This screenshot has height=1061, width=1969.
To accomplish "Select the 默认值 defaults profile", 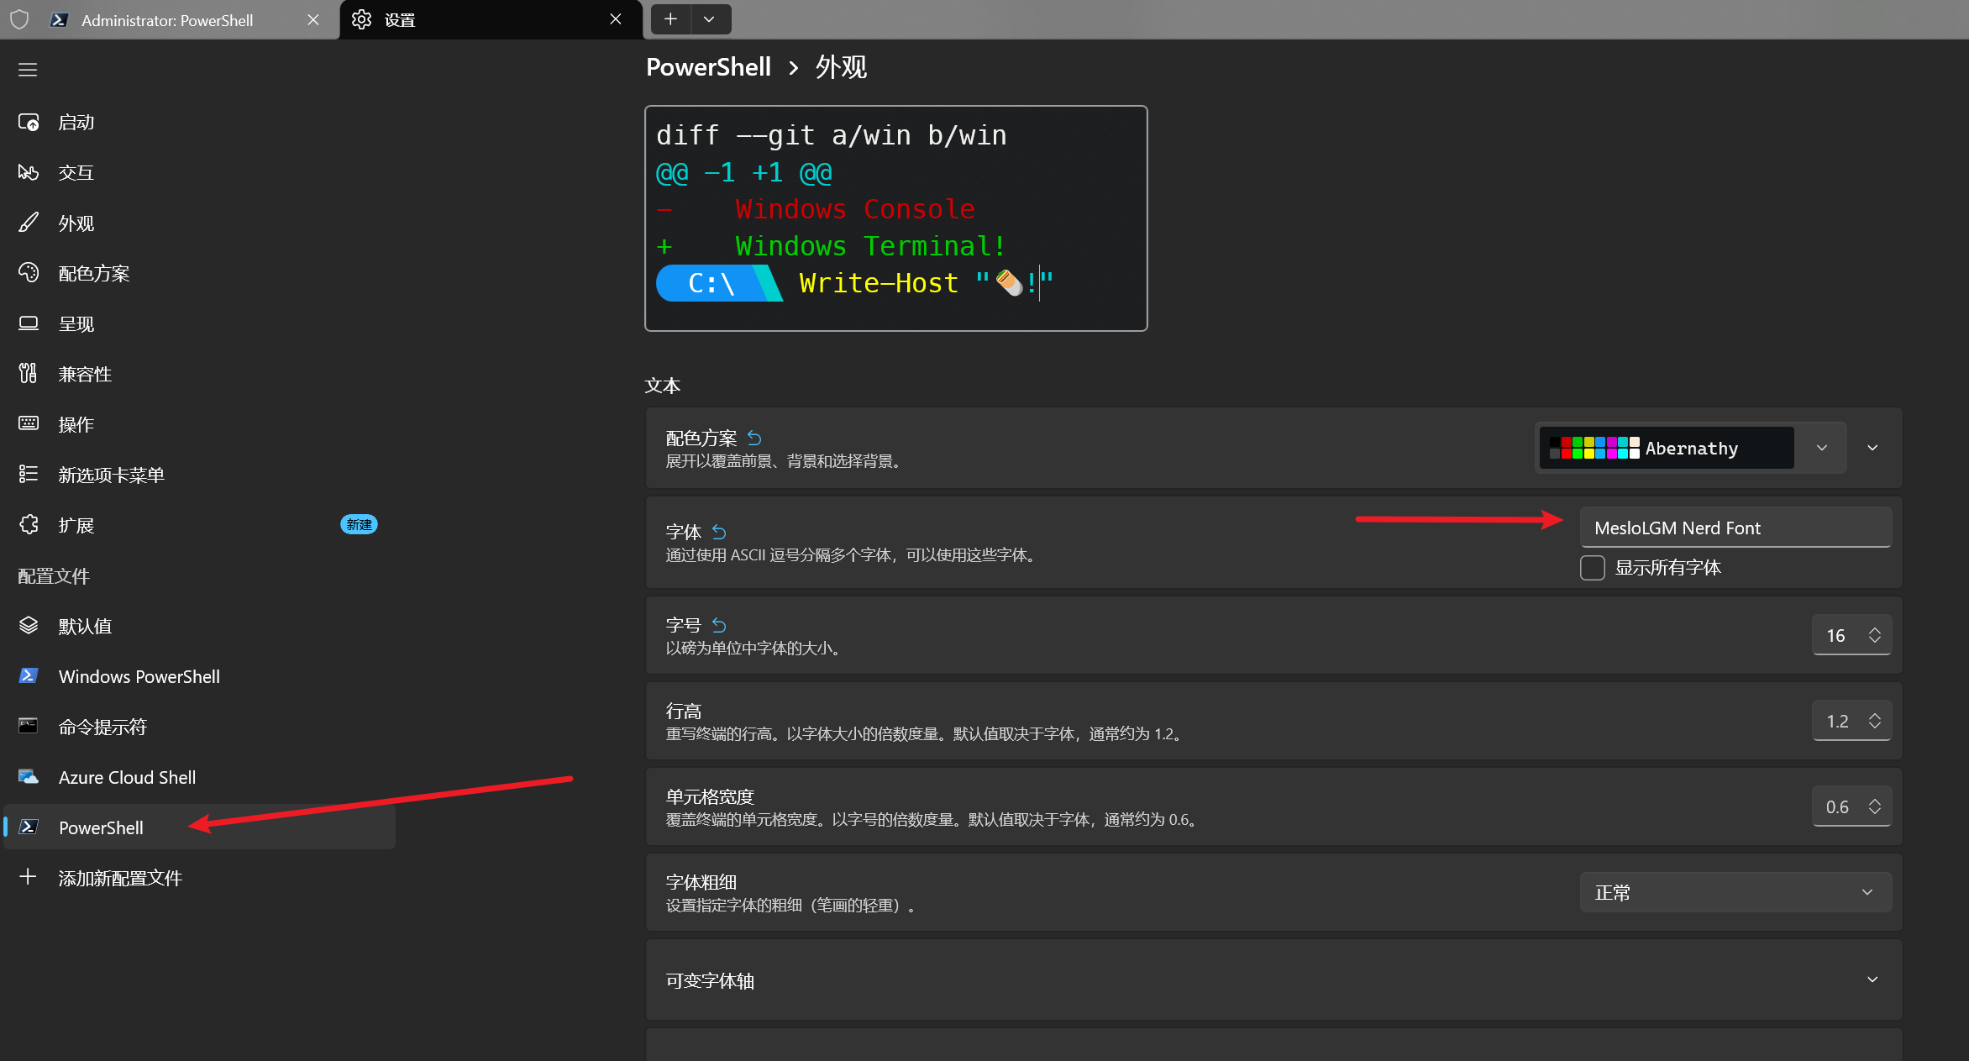I will (x=199, y=627).
